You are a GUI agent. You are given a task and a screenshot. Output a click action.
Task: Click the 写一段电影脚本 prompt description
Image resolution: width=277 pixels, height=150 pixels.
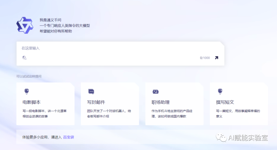(x=44, y=114)
